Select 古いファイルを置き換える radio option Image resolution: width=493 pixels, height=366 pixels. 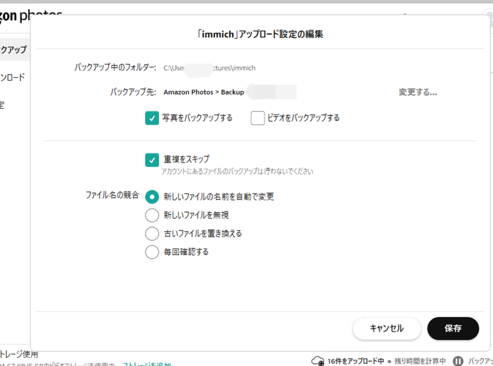pyautogui.click(x=152, y=234)
